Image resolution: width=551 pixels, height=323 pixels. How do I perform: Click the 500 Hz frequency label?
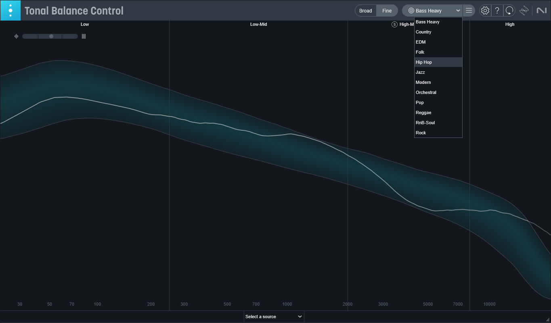click(x=227, y=304)
